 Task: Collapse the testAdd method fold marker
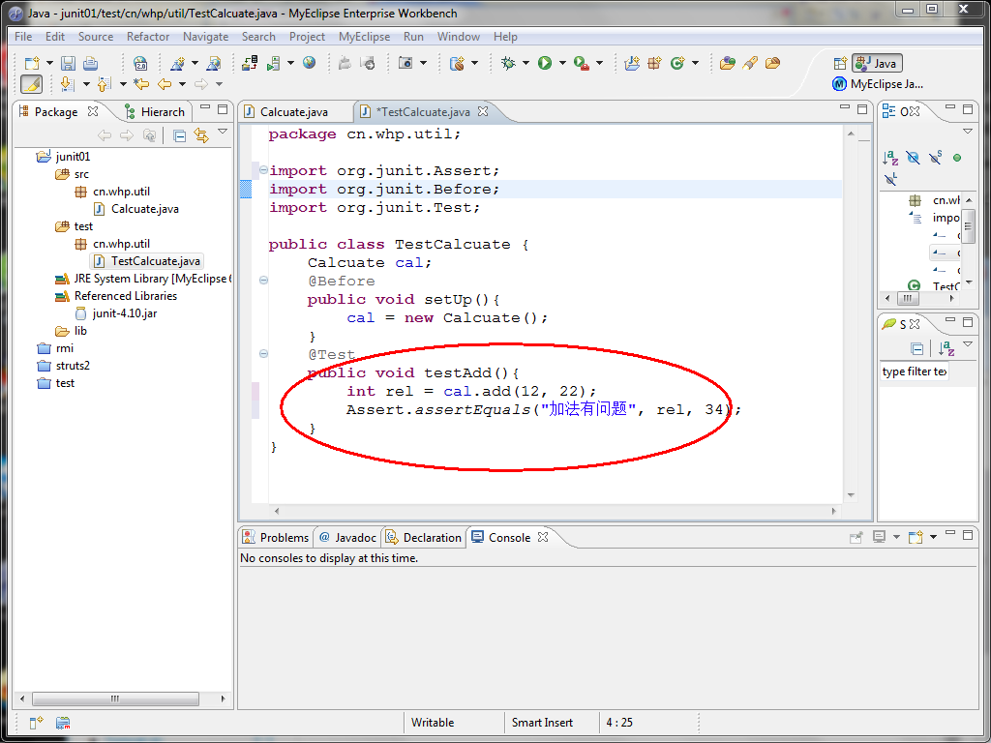(263, 354)
